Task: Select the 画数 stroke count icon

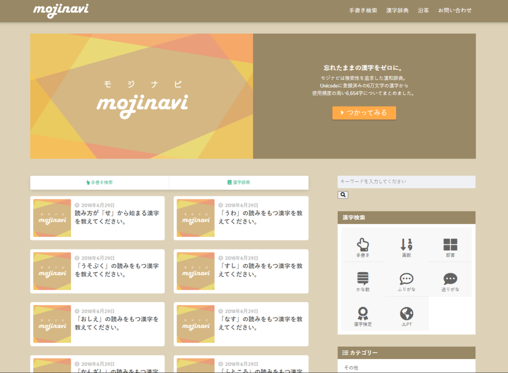Action: click(x=406, y=245)
